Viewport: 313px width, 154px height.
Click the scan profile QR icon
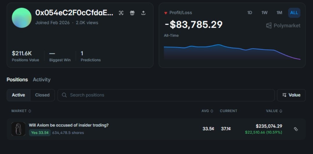coord(121,13)
